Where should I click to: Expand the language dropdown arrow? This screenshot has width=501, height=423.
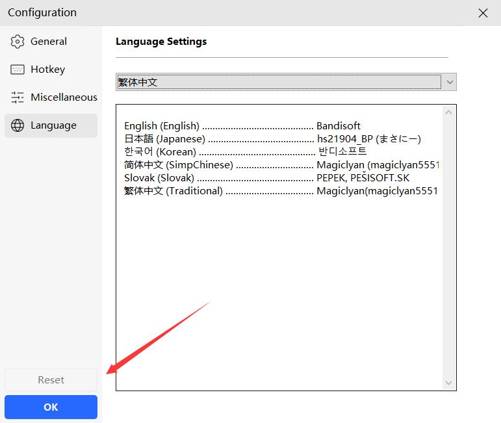(449, 82)
